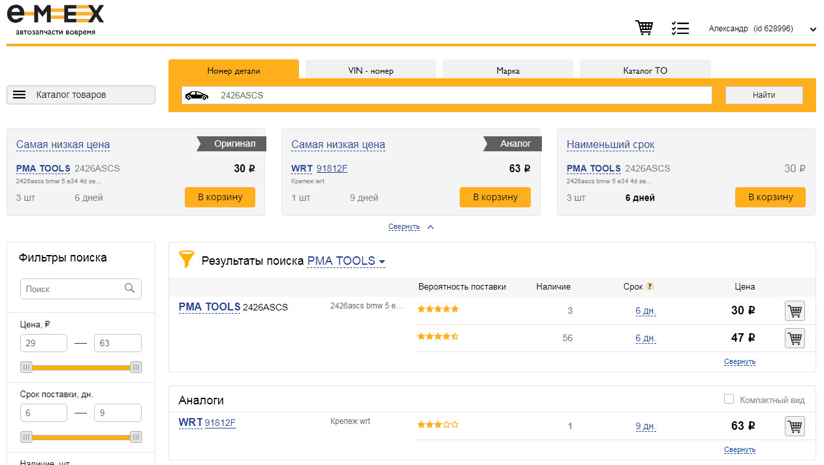
Task: Open the 6 дн. term link in the 47 ₽ row
Action: coord(646,338)
